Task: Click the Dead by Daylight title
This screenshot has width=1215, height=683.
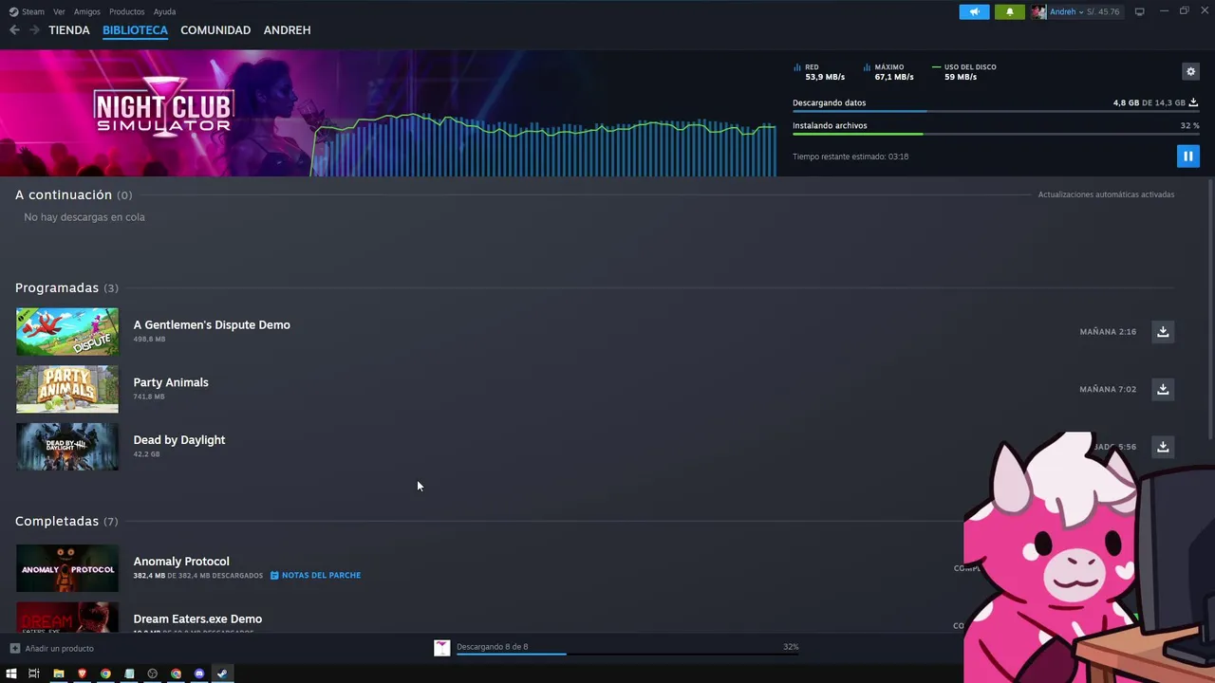Action: pyautogui.click(x=179, y=440)
